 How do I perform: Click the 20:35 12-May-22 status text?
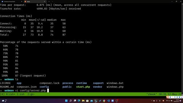tap(170, 94)
